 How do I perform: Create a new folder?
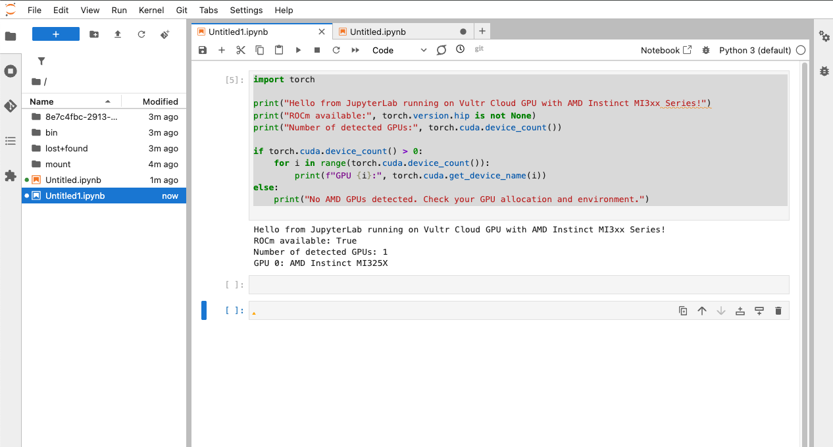point(94,34)
